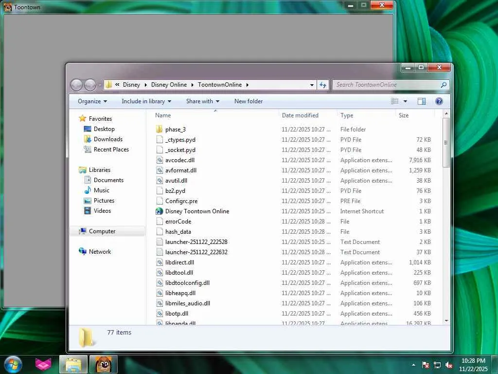Go forward with the Explorer forward arrow
This screenshot has width=498, height=374.
click(x=90, y=85)
